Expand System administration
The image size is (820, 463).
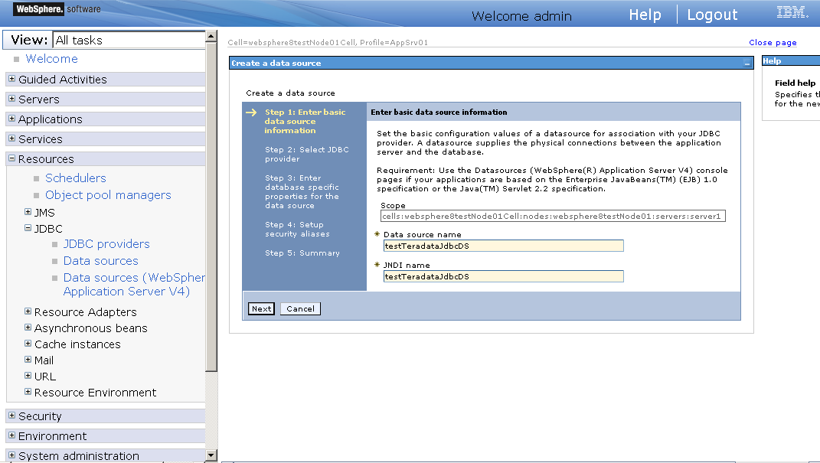[11, 455]
